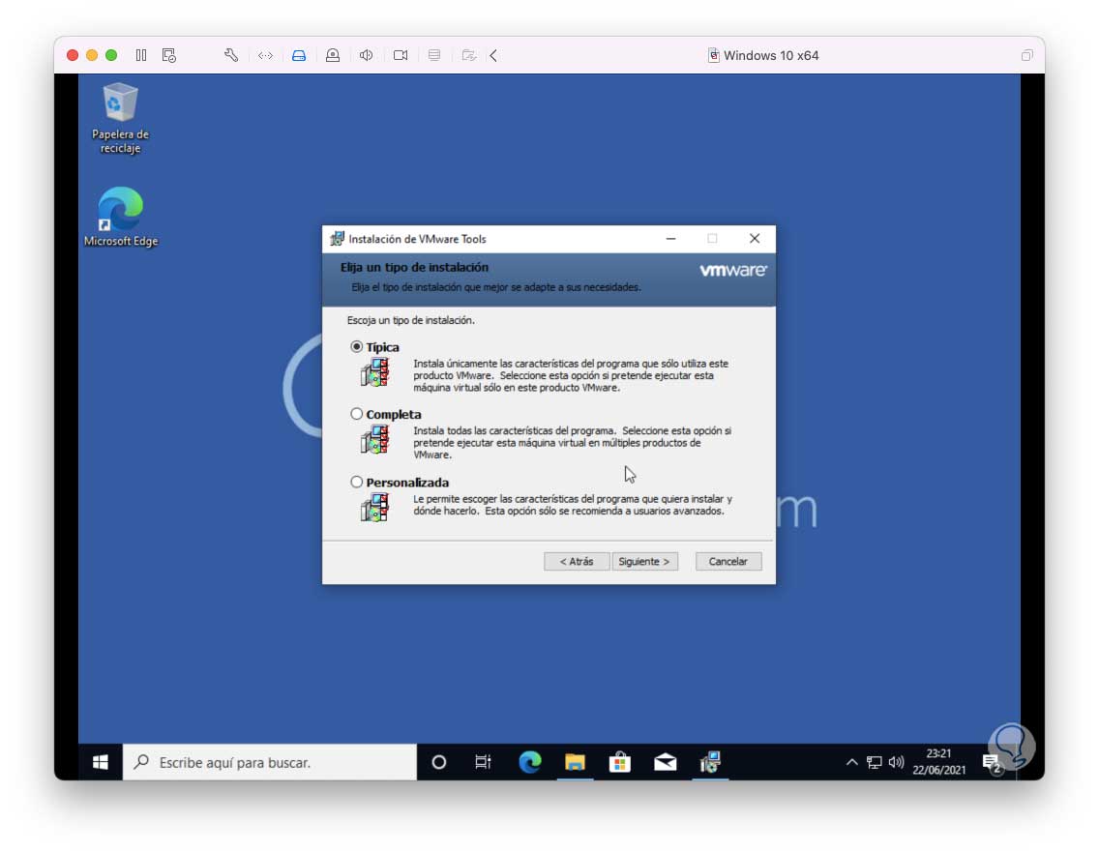Screen dimensions: 1099x852
Task: Open Mail app from taskbar
Action: point(666,762)
